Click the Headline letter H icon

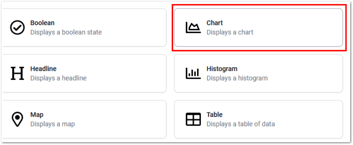[x=17, y=73]
